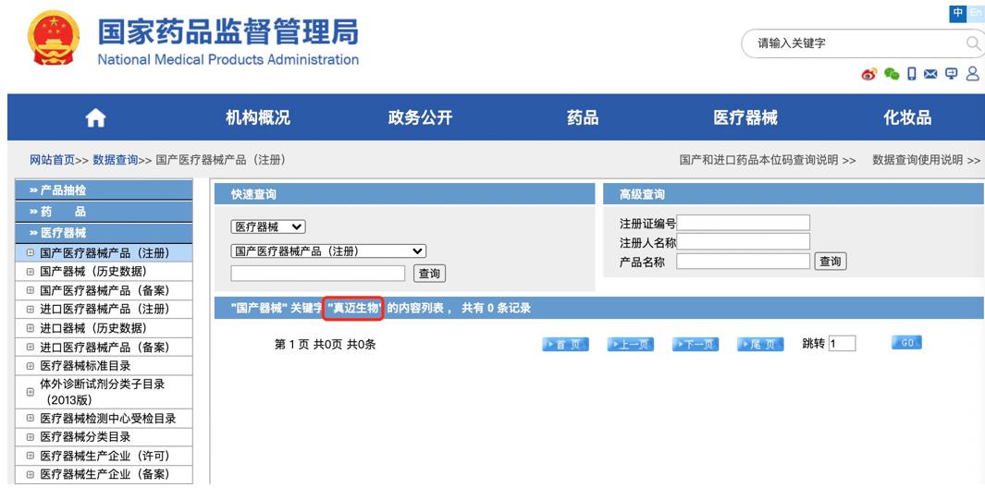Focus the 注册证编号 input field
The height and width of the screenshot is (500, 985).
point(744,223)
